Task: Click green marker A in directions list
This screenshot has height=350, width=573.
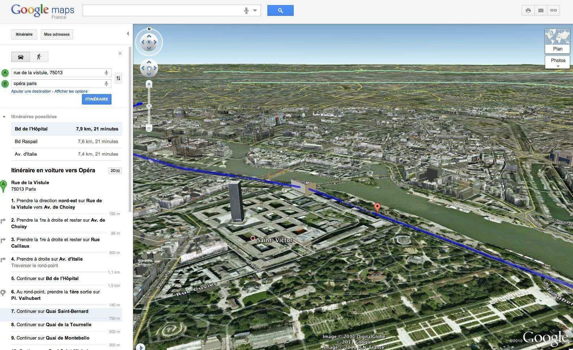Action: tap(3, 186)
